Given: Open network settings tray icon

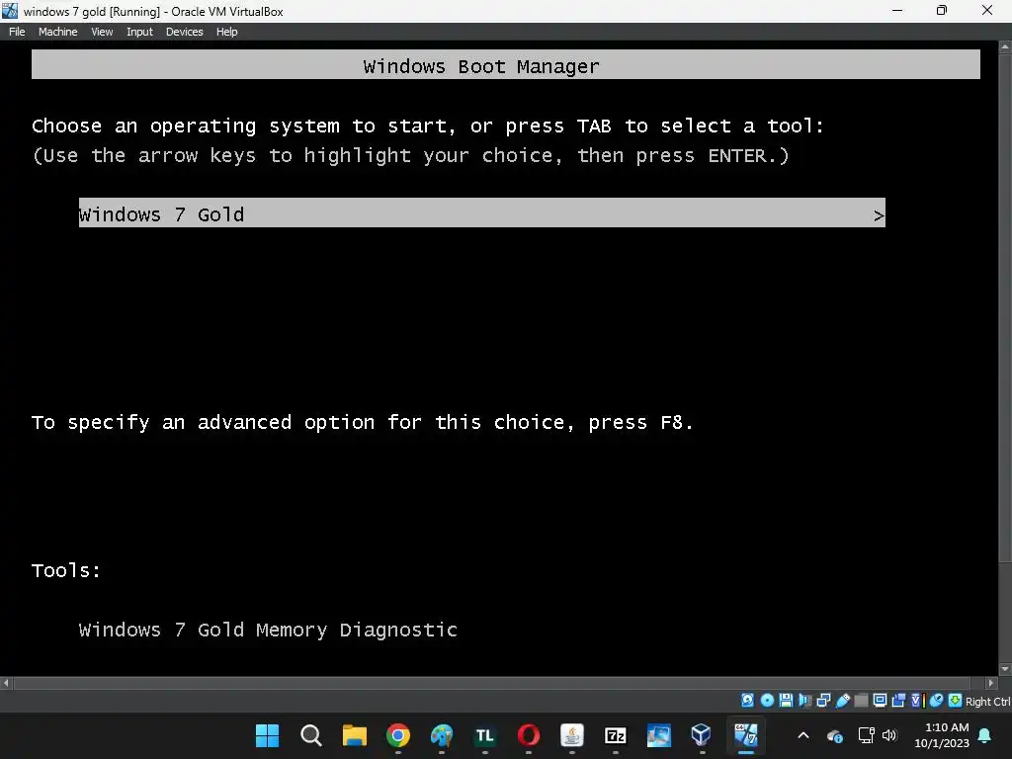Looking at the screenshot, I should [866, 735].
